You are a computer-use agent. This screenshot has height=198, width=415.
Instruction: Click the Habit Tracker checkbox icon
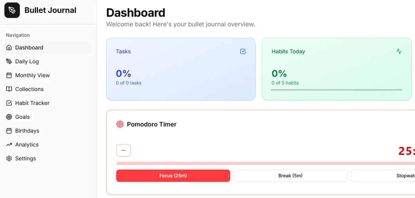click(x=9, y=103)
